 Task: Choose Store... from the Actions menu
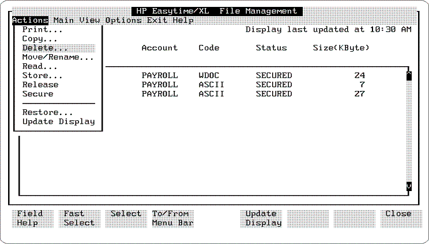[x=43, y=75]
